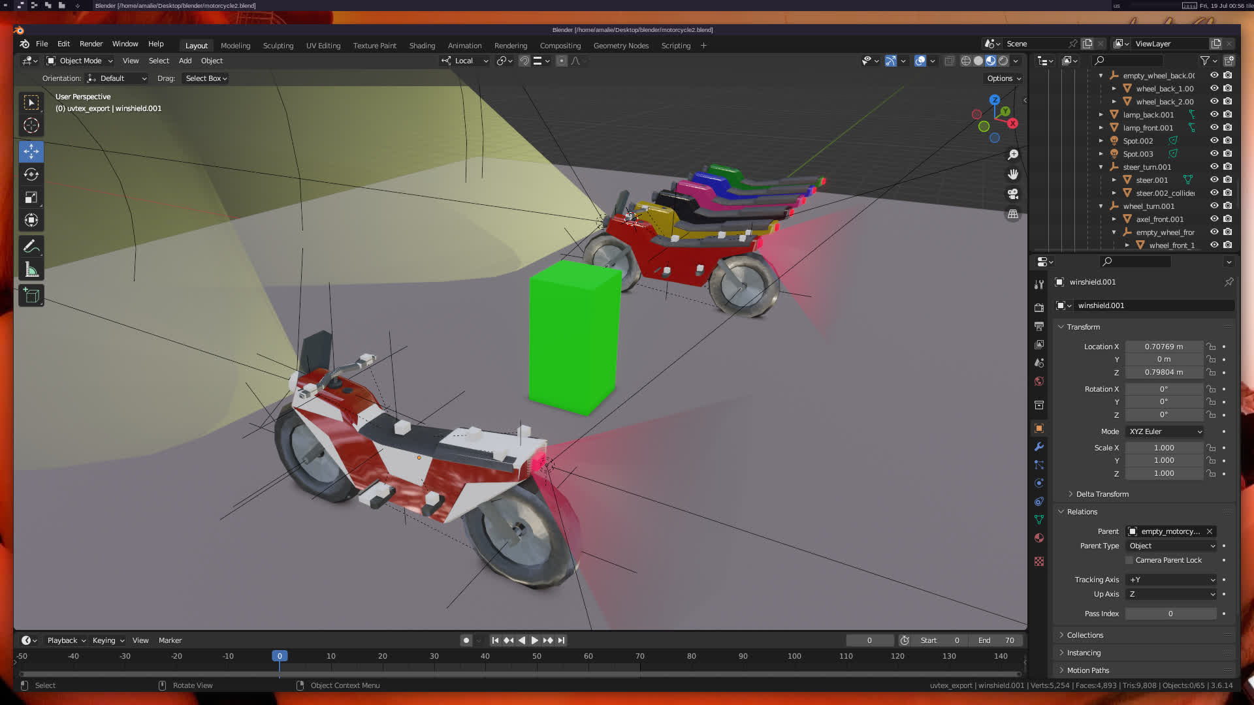Select the Rotate tool
Image resolution: width=1254 pixels, height=705 pixels.
(x=31, y=174)
